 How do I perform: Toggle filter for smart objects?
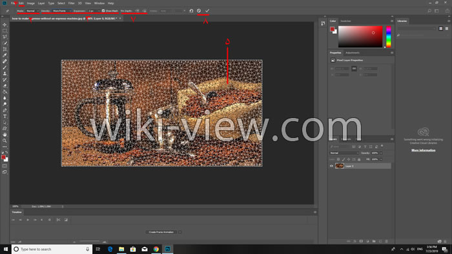click(x=376, y=147)
